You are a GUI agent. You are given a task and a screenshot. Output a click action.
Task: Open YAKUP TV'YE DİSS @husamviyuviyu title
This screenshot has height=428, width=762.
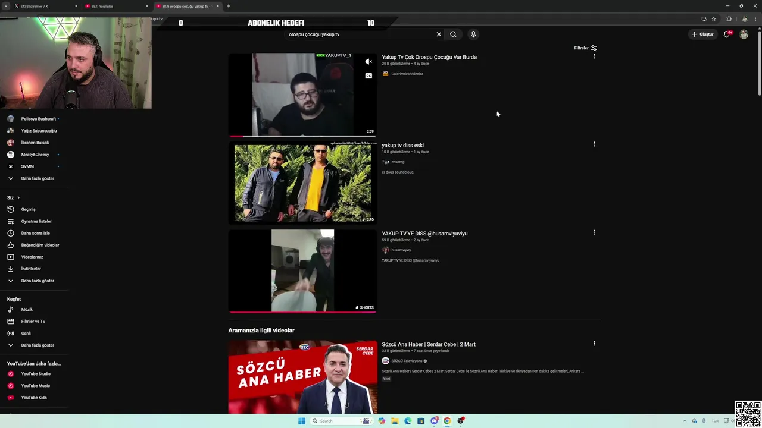[x=424, y=234]
